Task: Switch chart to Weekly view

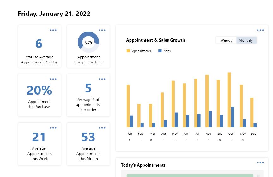Action: [x=226, y=40]
